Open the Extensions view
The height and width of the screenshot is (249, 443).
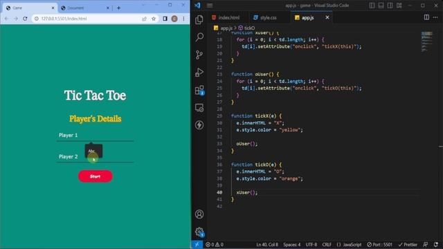point(199,90)
